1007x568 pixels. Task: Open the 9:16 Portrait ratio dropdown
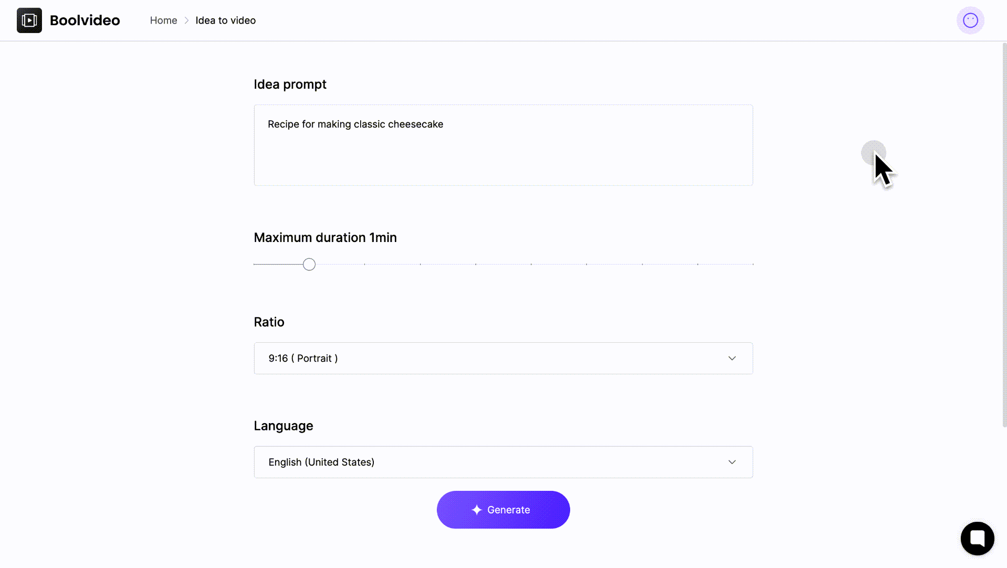(x=503, y=359)
